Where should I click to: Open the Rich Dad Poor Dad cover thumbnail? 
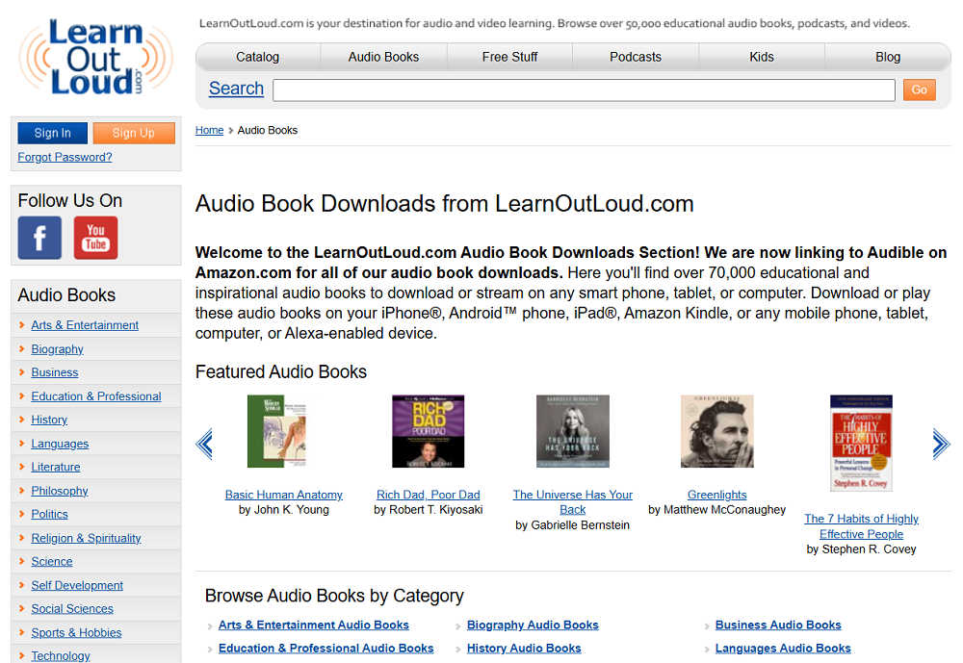[x=429, y=431]
